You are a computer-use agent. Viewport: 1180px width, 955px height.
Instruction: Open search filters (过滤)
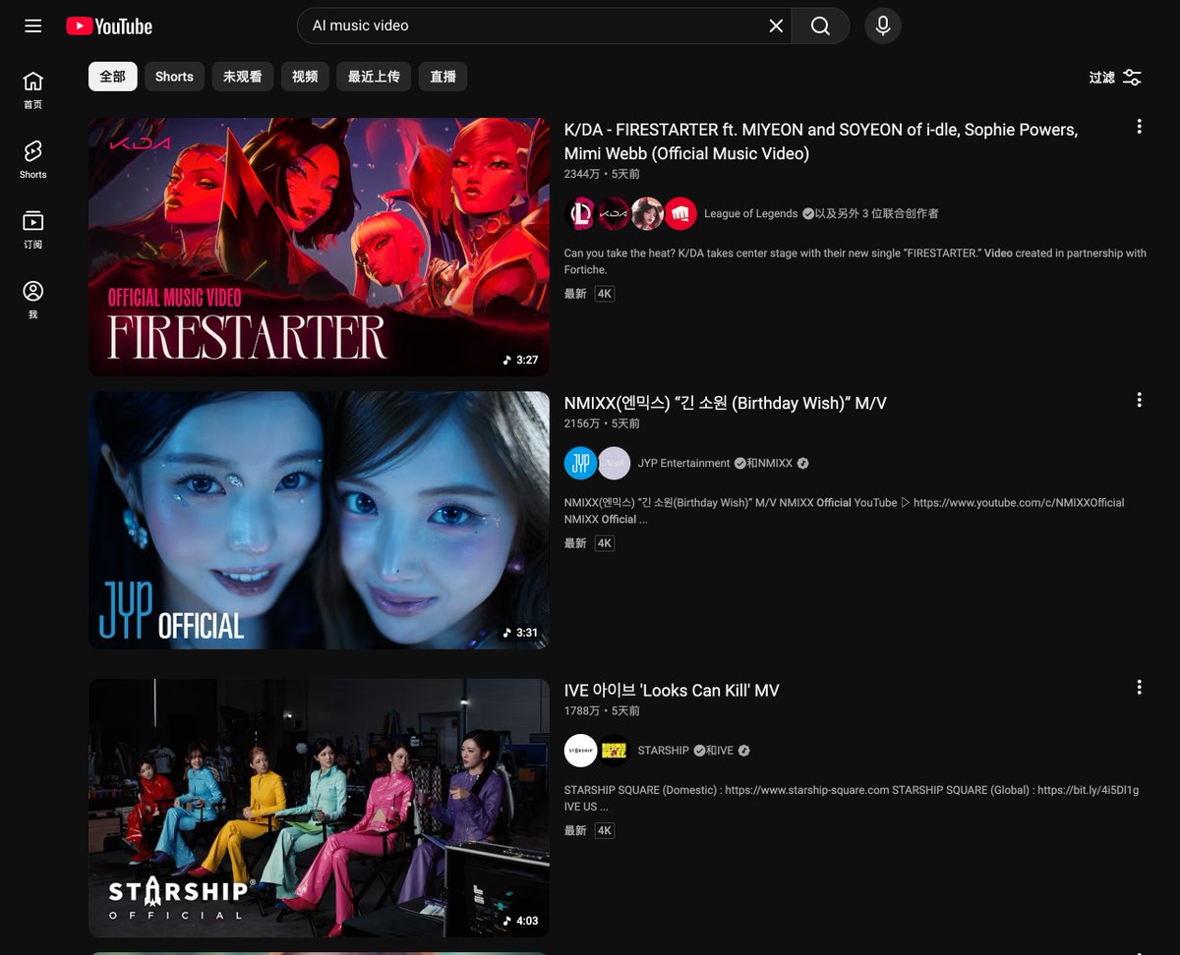(x=1115, y=78)
